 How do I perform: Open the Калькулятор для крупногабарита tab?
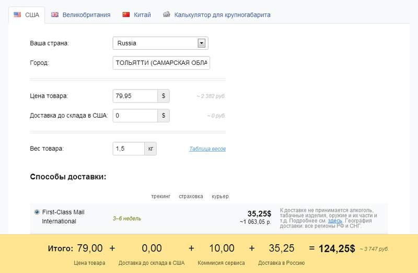click(222, 15)
